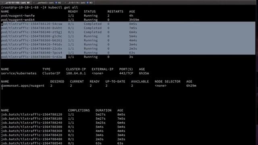Click the Running status of pod 5rd2w

(x=91, y=57)
